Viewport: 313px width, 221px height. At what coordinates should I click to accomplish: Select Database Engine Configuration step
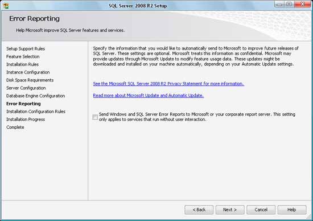(35, 96)
